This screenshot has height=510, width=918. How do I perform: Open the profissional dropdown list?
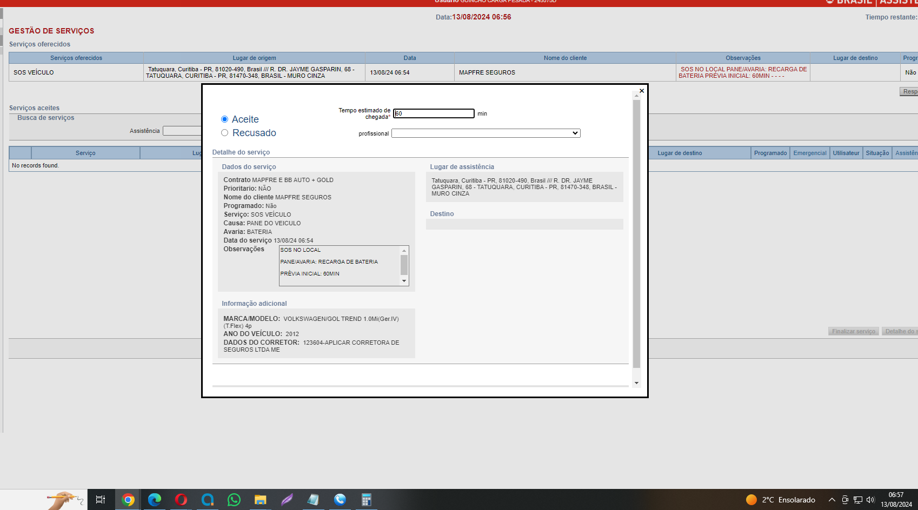pyautogui.click(x=485, y=133)
